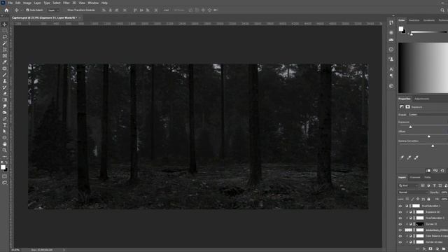Open the Window menu
The width and height of the screenshot is (448, 252).
[x=93, y=3]
